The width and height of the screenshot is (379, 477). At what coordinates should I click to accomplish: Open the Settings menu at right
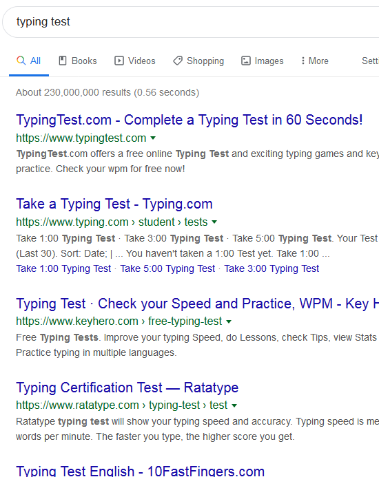pos(370,61)
